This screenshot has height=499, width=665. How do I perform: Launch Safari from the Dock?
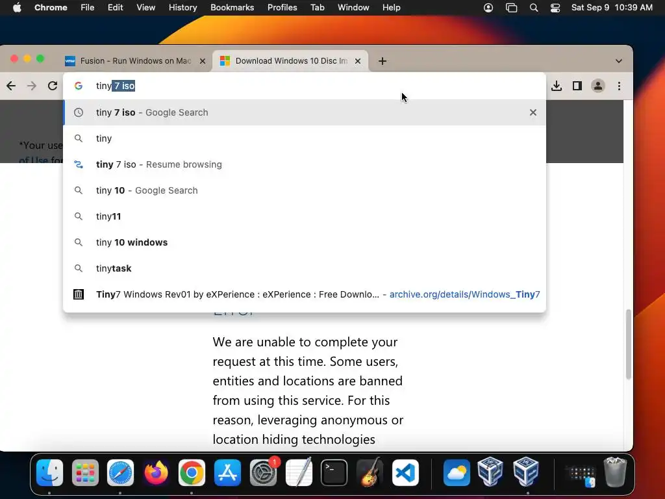point(120,472)
